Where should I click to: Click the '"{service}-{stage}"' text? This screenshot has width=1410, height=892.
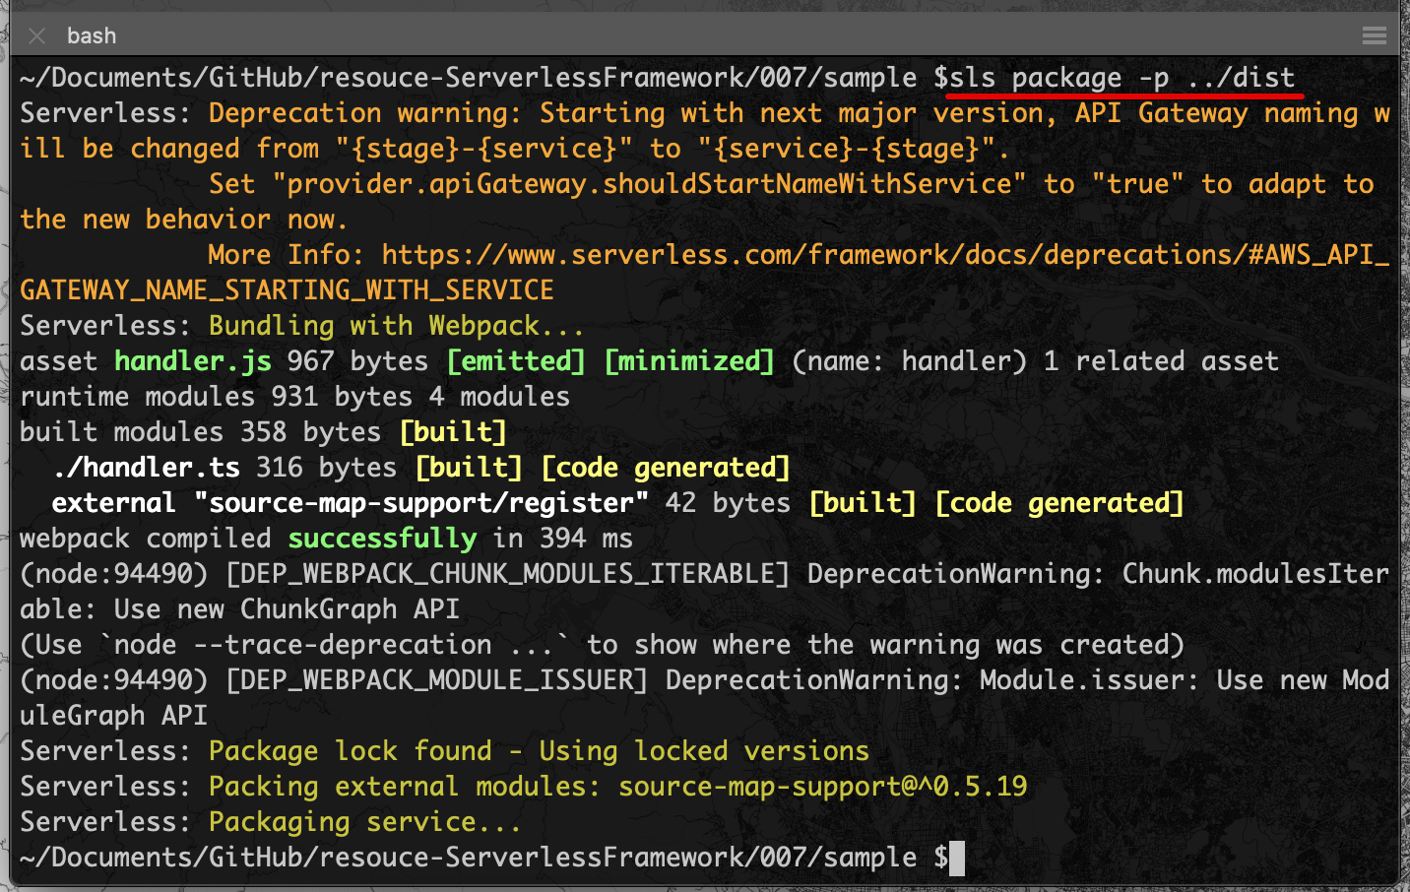pos(846,149)
